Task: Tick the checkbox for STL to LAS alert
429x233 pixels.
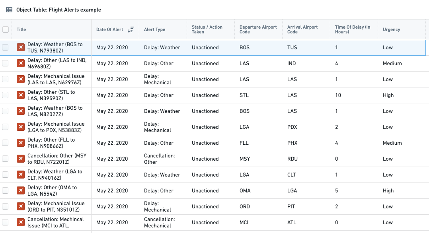Action: (5, 95)
